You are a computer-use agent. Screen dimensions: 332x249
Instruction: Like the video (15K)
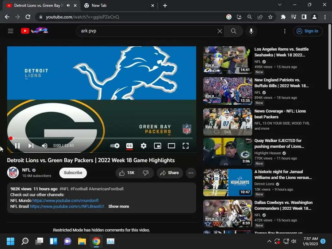127,173
